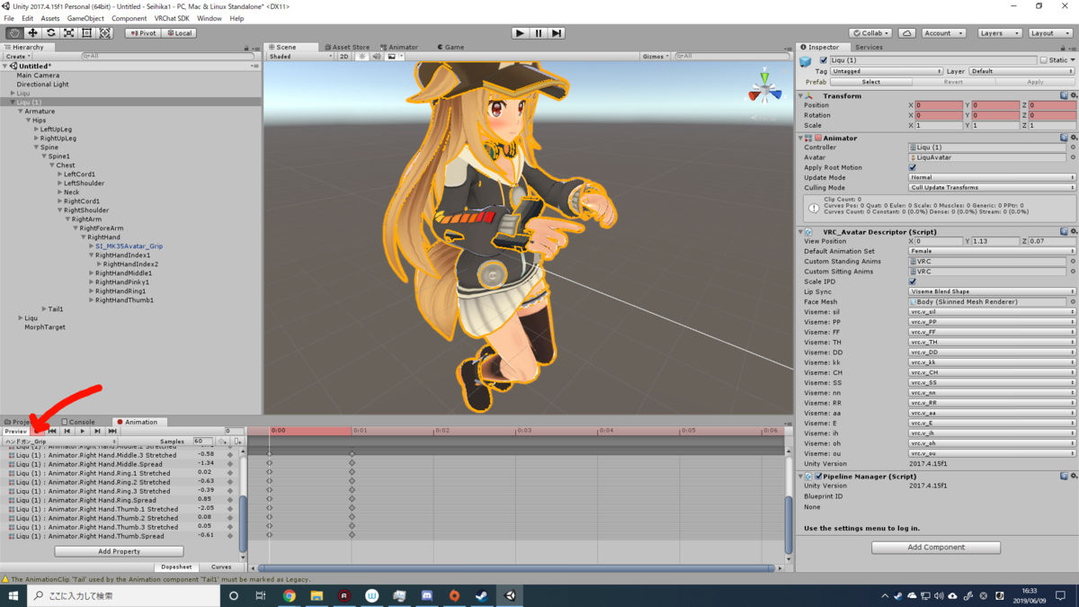Go to first keyframe in Animation
This screenshot has height=607, width=1079.
click(52, 432)
